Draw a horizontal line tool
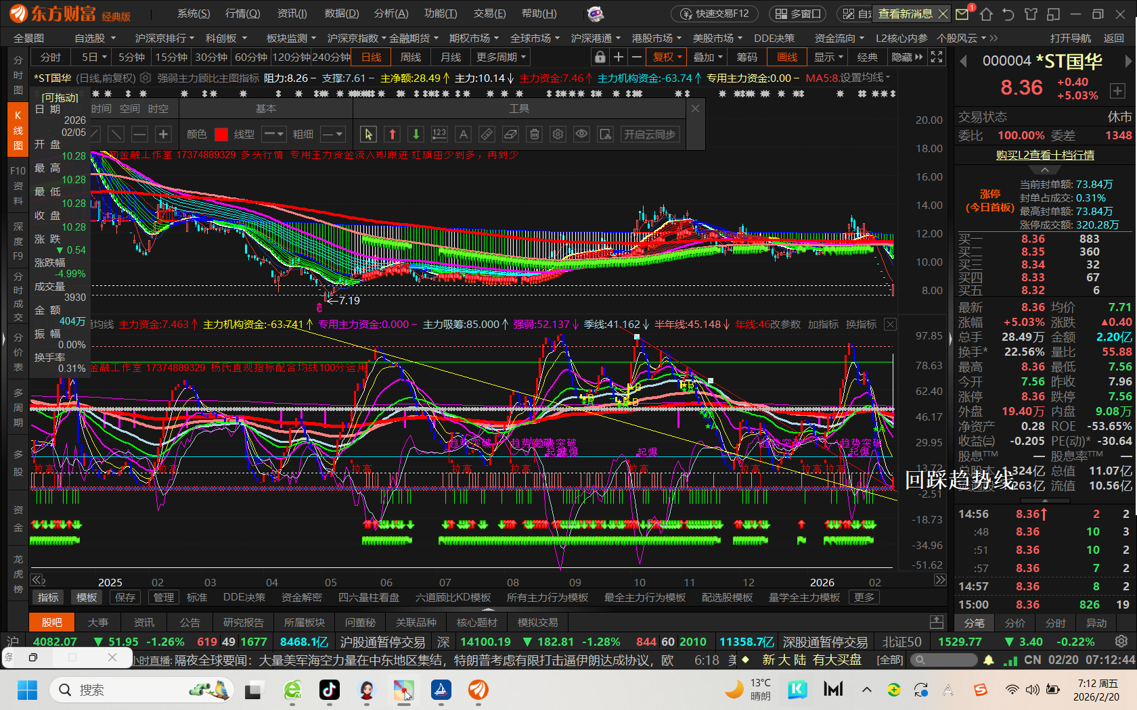 [139, 134]
